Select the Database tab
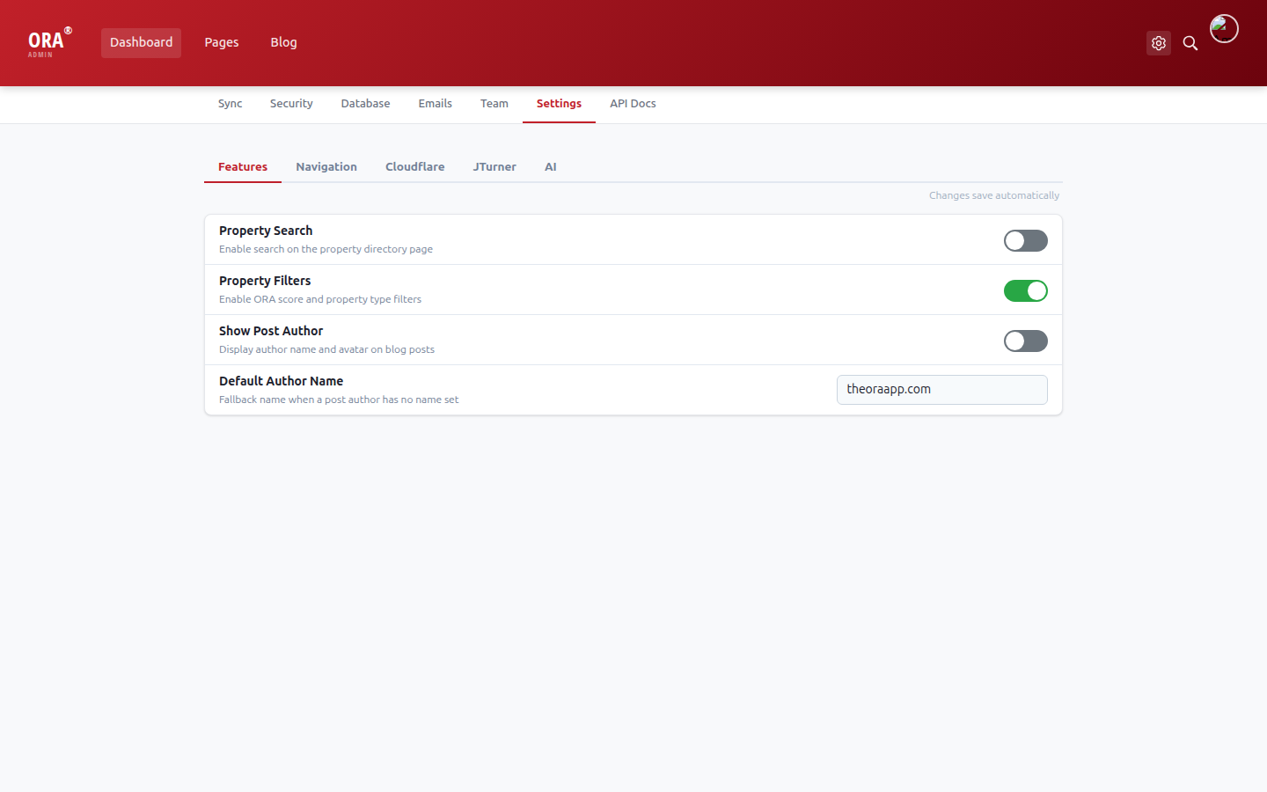1267x792 pixels. [x=365, y=104]
